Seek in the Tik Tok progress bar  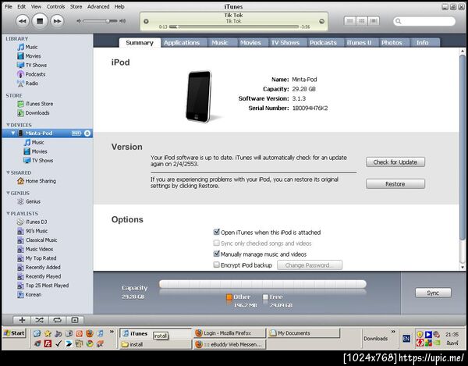point(234,27)
